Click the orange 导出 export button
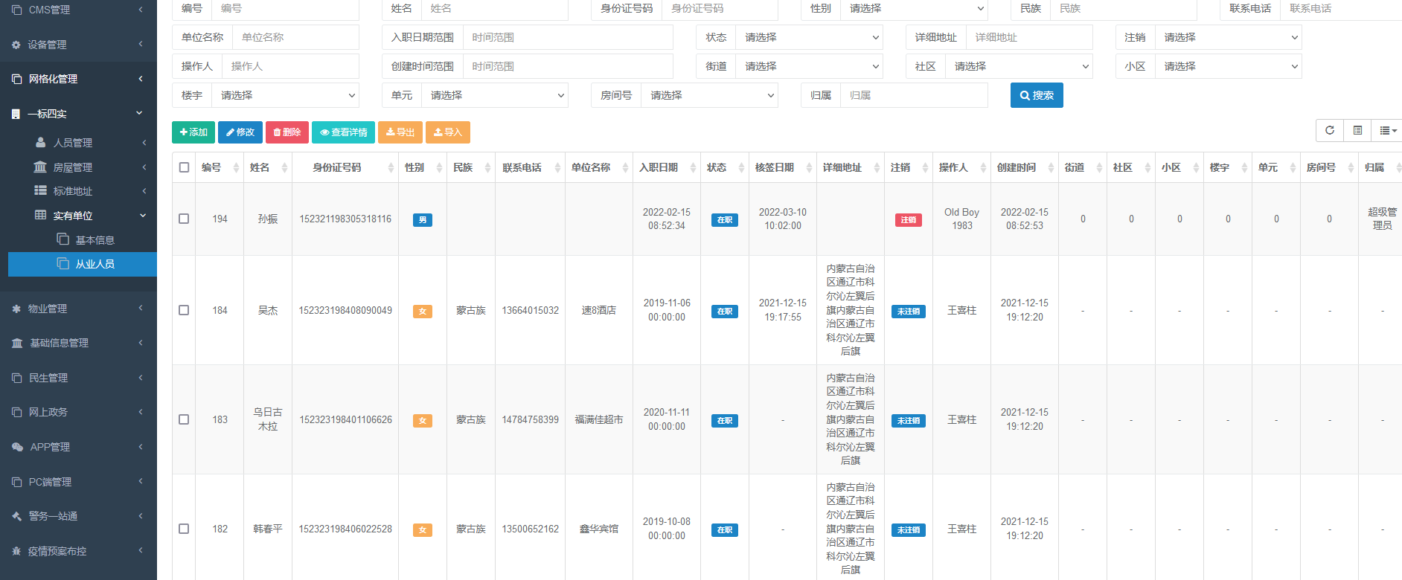Screen dimensions: 1402x580 (400, 132)
